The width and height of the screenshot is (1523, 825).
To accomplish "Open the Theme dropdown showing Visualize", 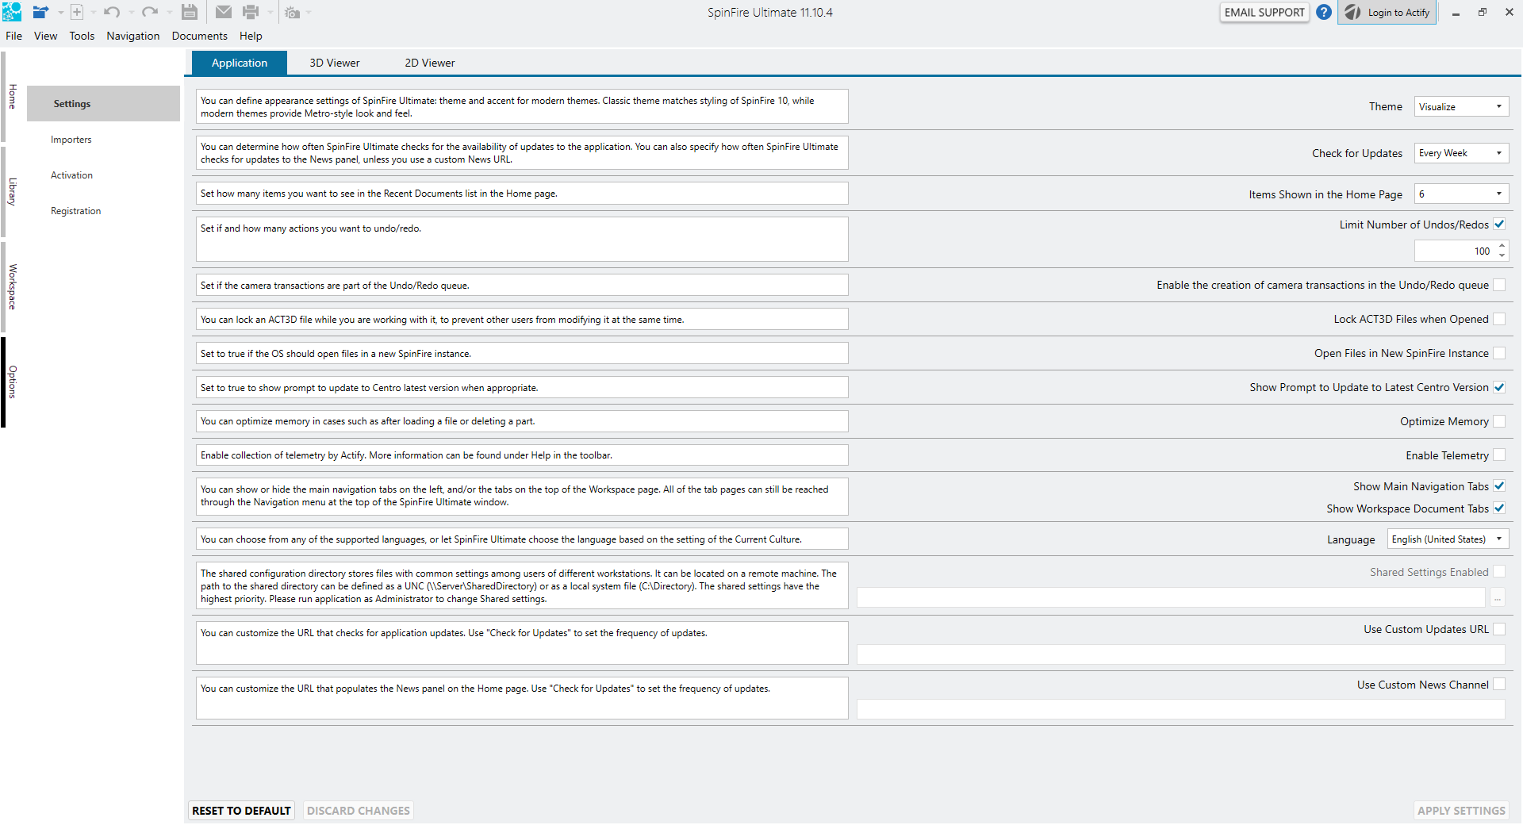I will [1461, 107].
